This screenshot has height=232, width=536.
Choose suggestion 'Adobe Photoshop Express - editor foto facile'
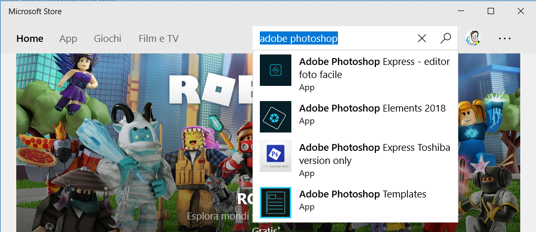[374, 68]
